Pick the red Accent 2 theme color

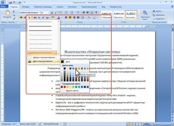click(x=76, y=68)
